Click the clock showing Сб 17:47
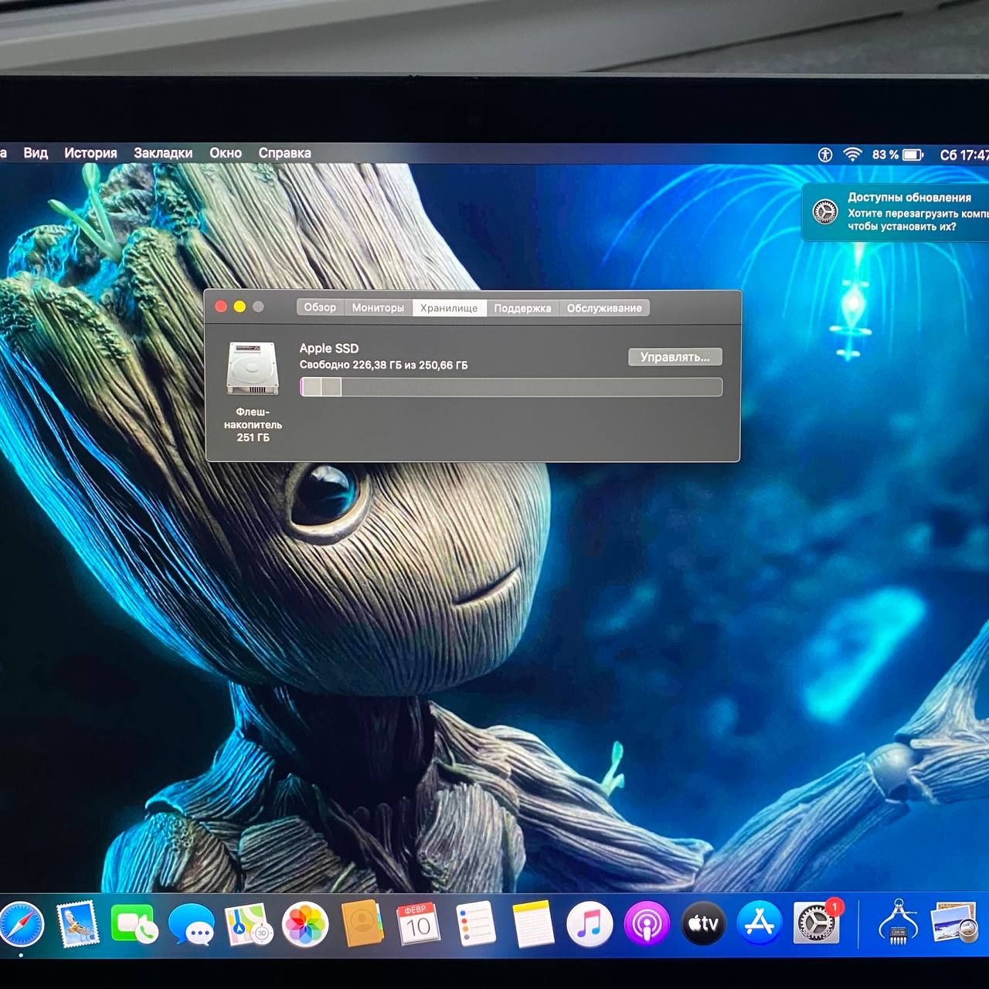The image size is (989, 989). coord(964,155)
